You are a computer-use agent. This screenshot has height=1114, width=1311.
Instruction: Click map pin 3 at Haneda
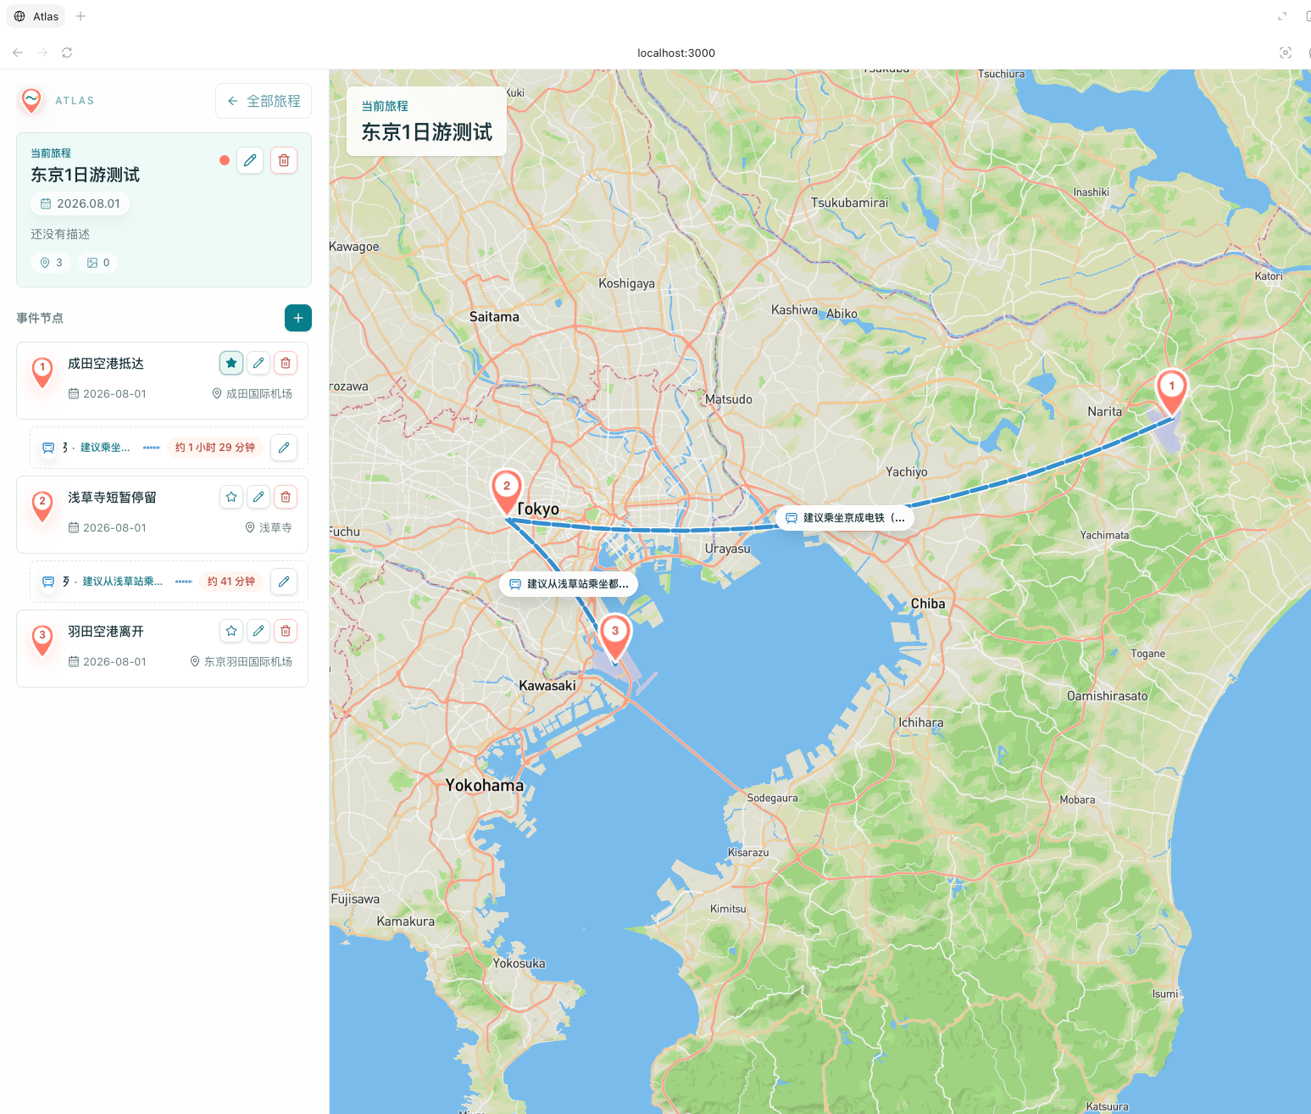click(x=615, y=636)
